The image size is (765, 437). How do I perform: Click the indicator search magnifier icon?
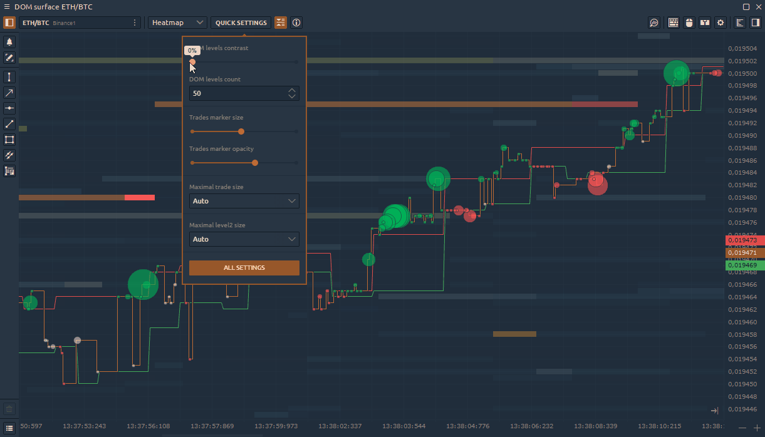click(x=654, y=23)
